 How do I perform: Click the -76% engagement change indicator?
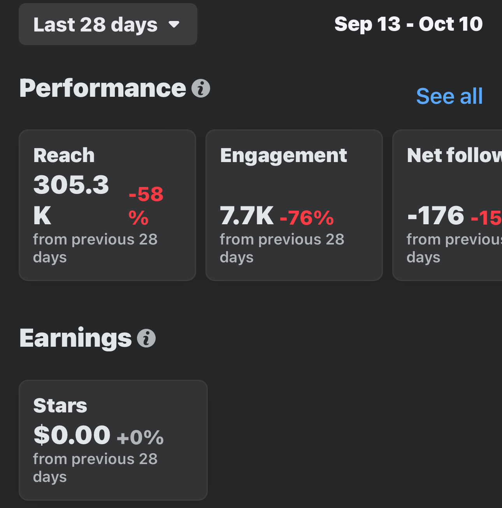click(x=307, y=218)
